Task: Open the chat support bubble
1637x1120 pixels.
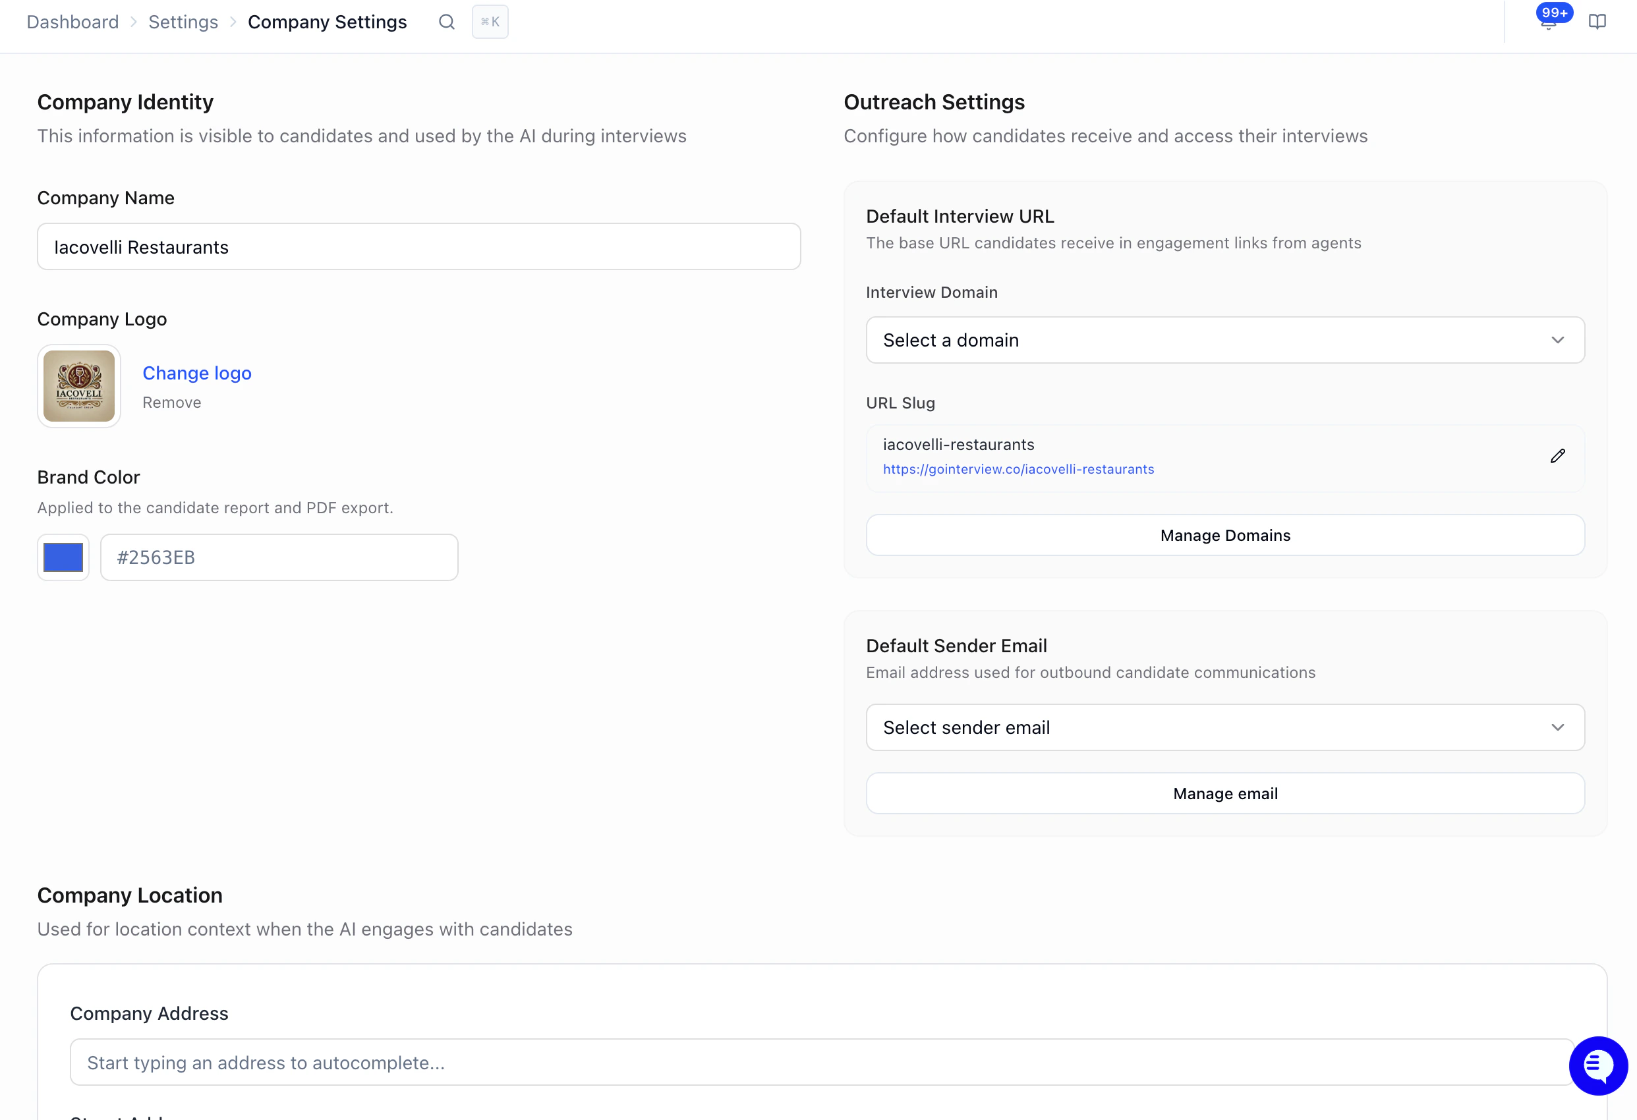Action: click(1597, 1065)
